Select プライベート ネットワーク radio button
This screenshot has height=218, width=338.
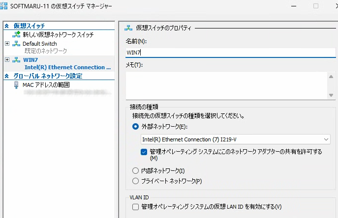tap(135, 181)
